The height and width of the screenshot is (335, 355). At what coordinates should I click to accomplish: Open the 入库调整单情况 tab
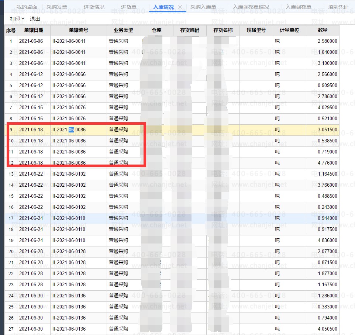[x=251, y=7]
